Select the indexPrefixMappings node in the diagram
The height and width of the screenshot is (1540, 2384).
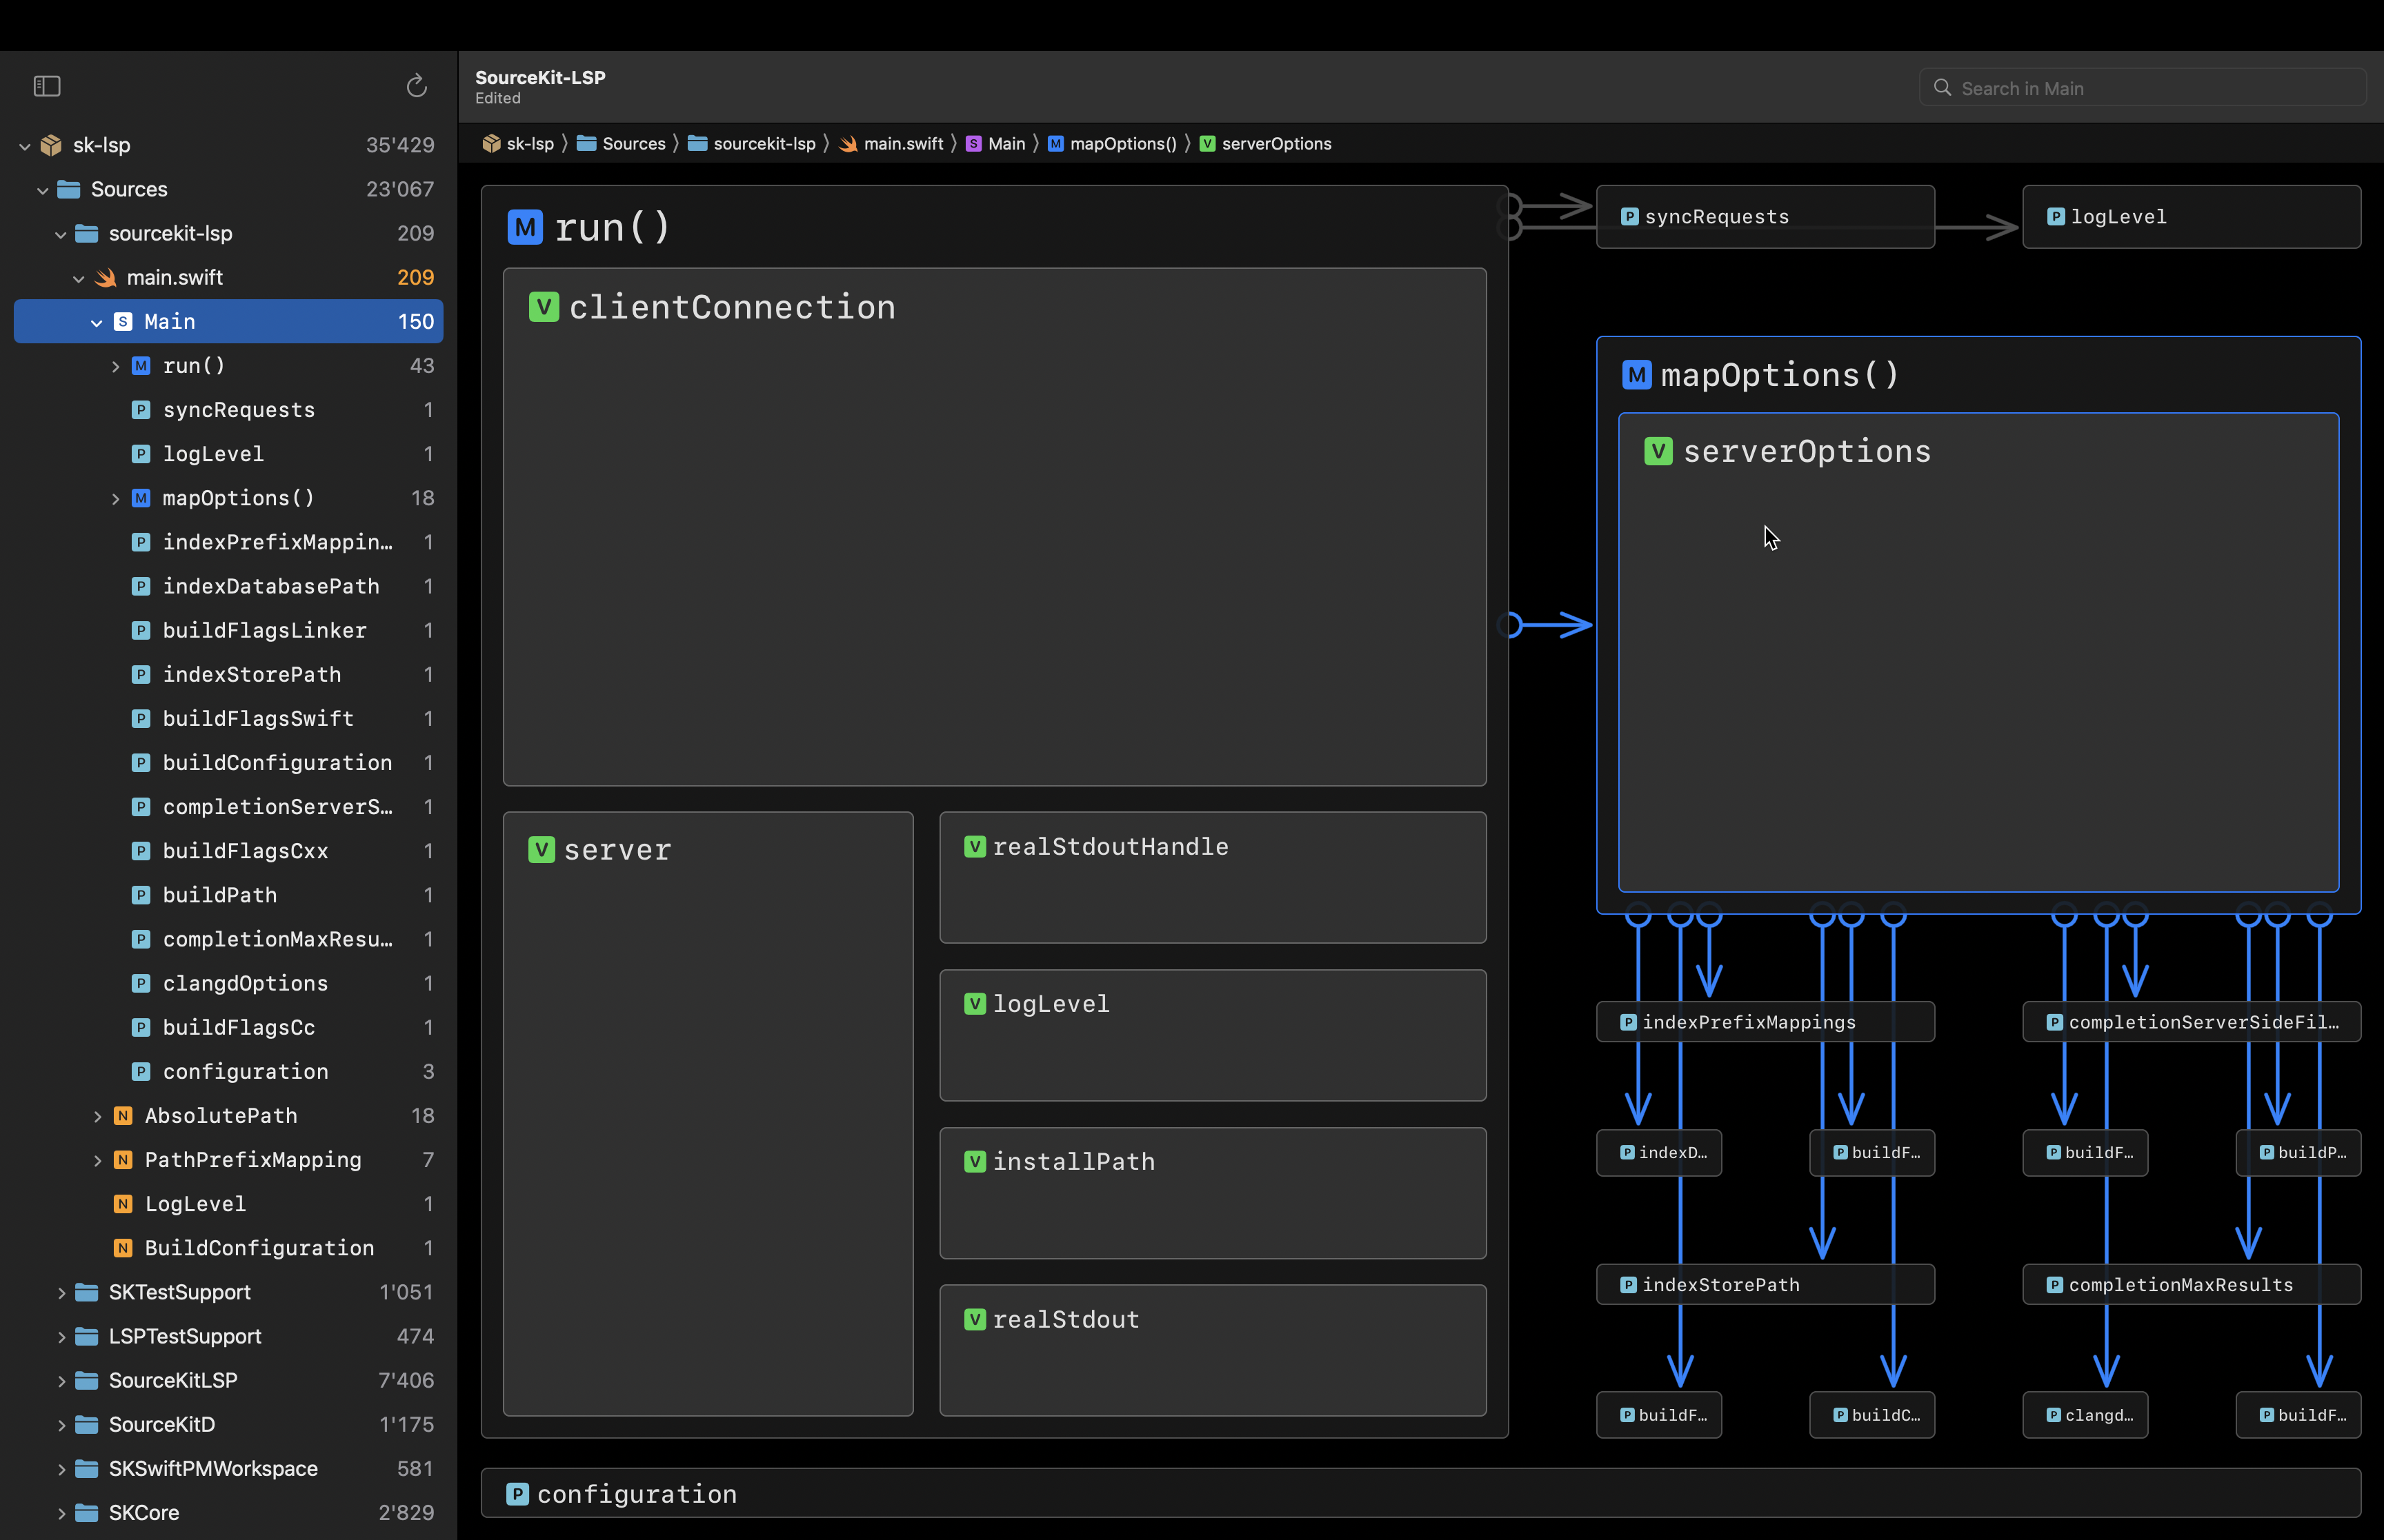click(1765, 1022)
